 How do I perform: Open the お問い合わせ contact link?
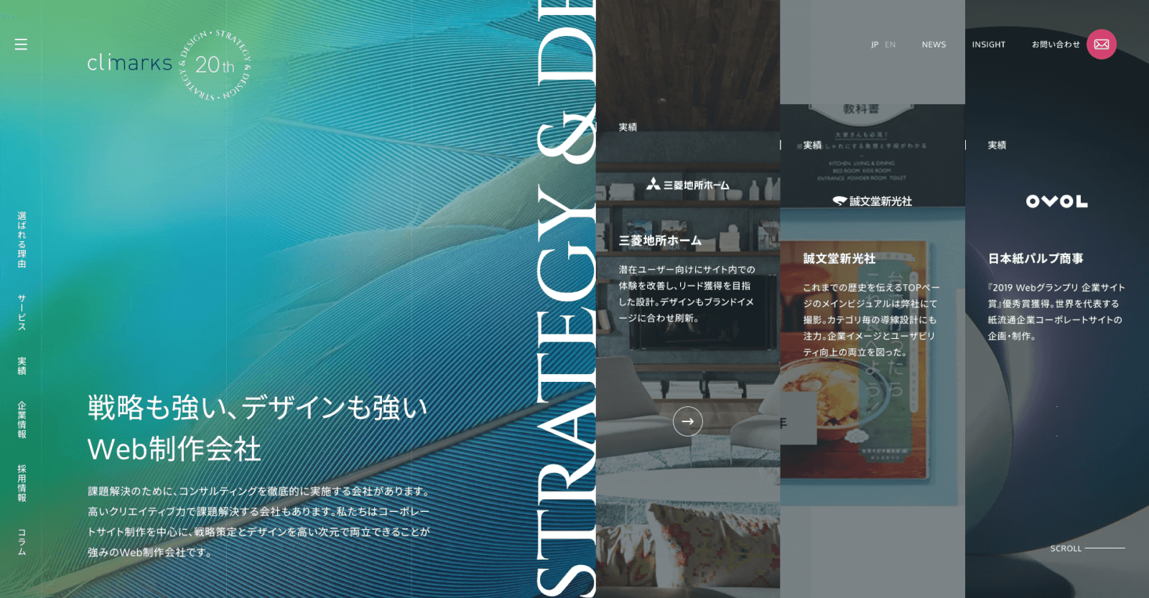(1056, 45)
